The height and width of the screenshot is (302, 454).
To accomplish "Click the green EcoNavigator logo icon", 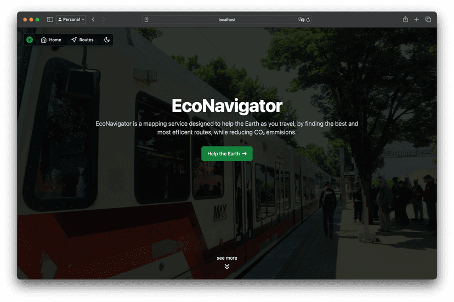I will click(30, 40).
